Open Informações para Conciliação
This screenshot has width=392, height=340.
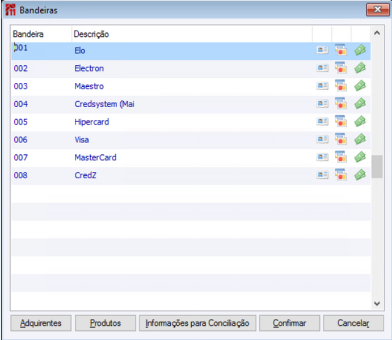pyautogui.click(x=197, y=323)
